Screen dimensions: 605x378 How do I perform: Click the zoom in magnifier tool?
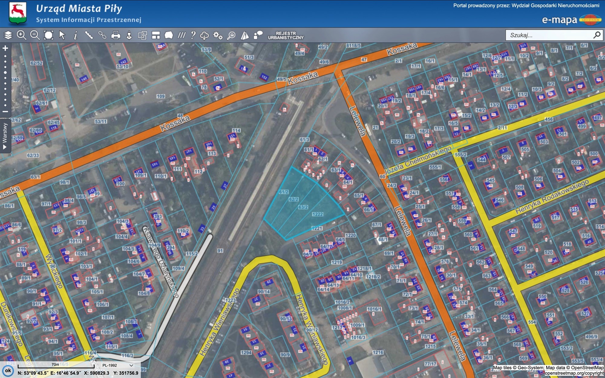(x=21, y=35)
